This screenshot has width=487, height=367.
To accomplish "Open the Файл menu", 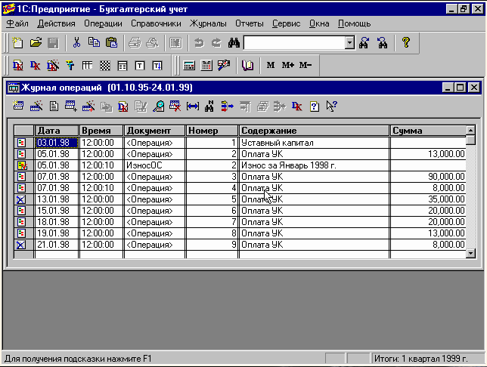I will tap(17, 23).
